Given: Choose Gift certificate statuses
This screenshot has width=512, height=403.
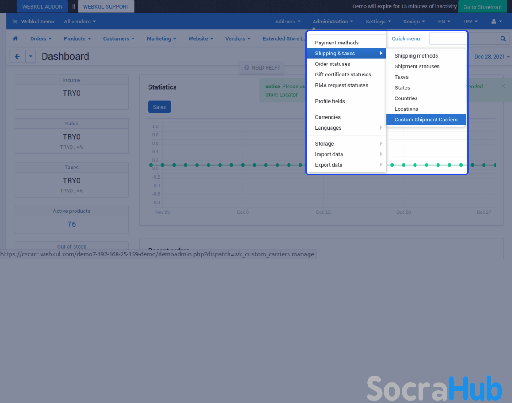Looking at the screenshot, I should pos(343,75).
